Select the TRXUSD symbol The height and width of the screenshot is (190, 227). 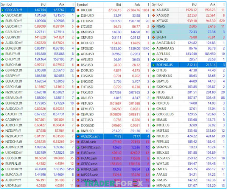point(87,92)
